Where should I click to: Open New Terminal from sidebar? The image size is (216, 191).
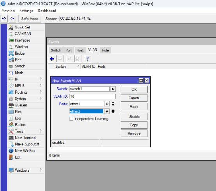(x=26, y=138)
